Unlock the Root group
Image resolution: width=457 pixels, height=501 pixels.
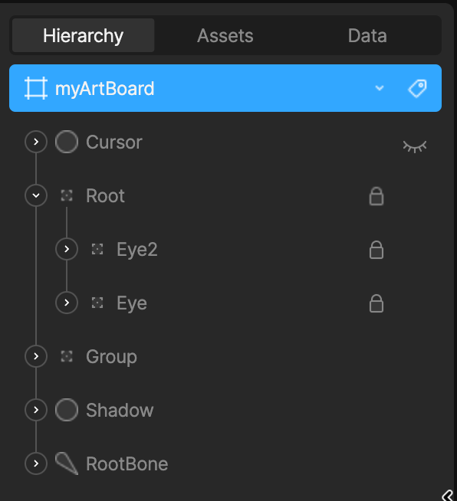(376, 196)
